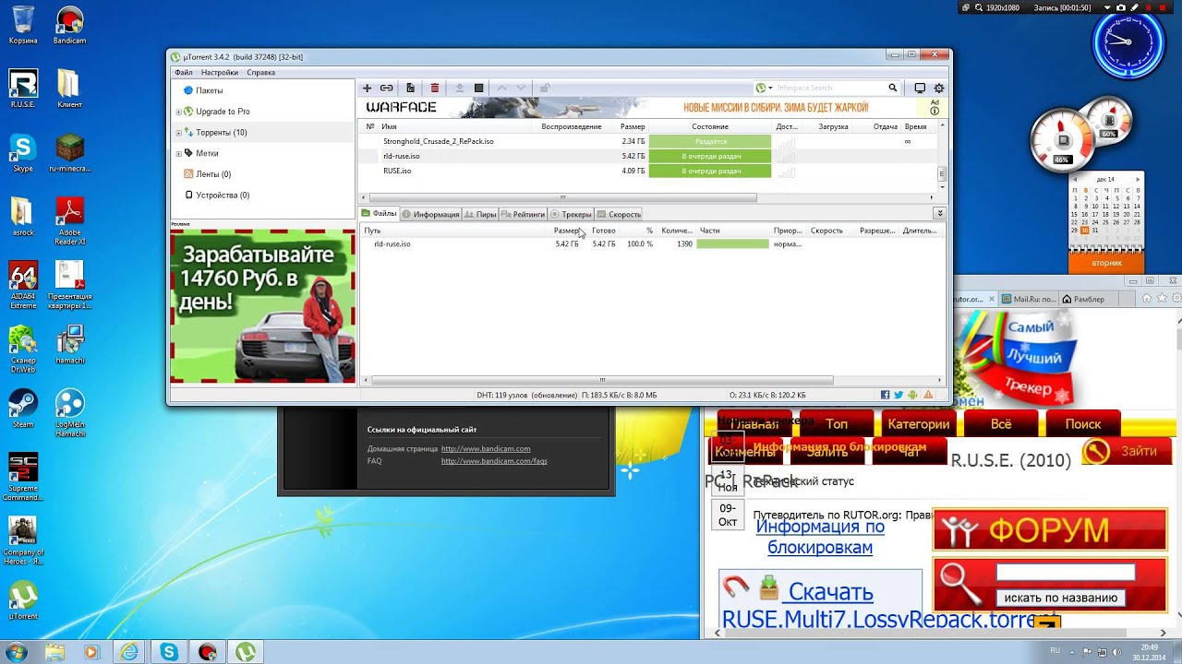This screenshot has height=664, width=1182.
Task: Move torrent down in the queue
Action: (522, 88)
